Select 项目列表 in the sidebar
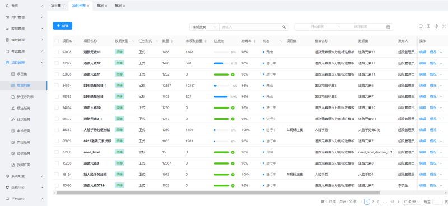 click(x=24, y=86)
